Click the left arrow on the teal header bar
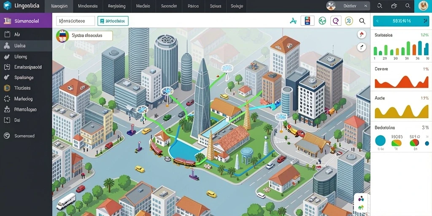This screenshot has width=432, height=216. pyautogui.click(x=378, y=21)
